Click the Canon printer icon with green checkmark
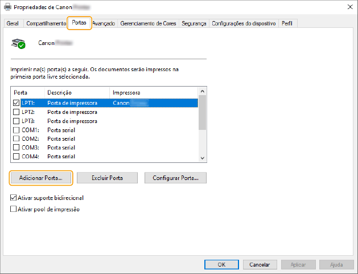The image size is (358, 274). (19, 43)
